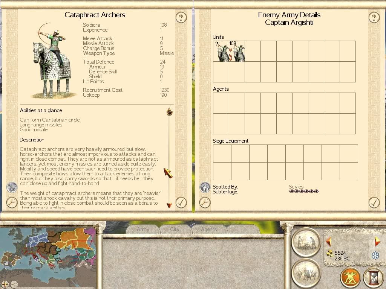Click the "Hit Points" stat label
Screen dimensions: 386x289
(x=93, y=81)
